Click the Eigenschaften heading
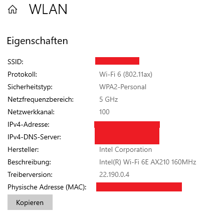This screenshot has width=224, height=217. tap(38, 41)
